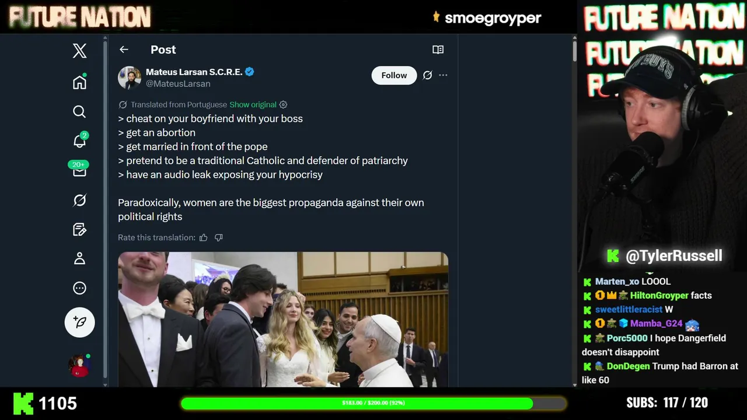Open the wedding photo with the pope
Image resolution: width=747 pixels, height=420 pixels.
(x=283, y=320)
